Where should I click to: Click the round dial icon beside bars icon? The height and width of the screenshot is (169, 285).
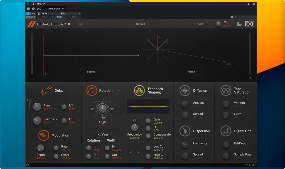[x=33, y=9]
